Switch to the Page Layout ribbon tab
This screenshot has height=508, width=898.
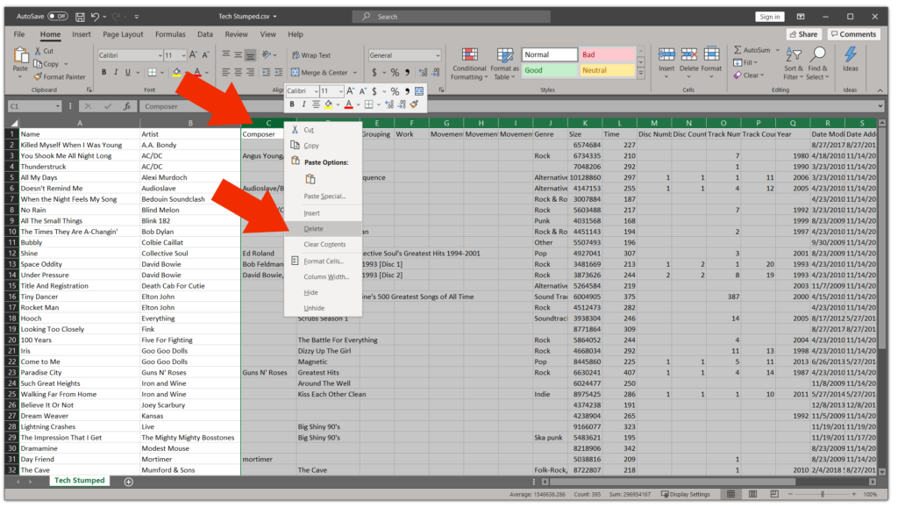[123, 34]
